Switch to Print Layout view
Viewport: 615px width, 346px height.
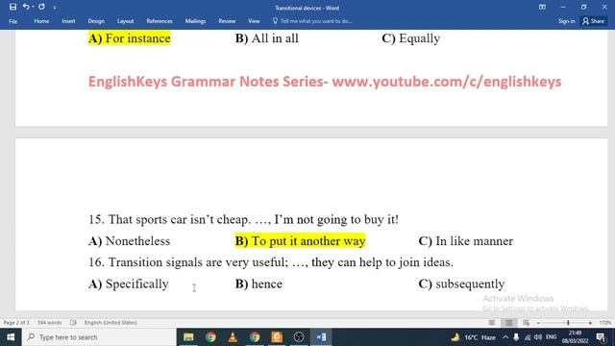click(508, 323)
